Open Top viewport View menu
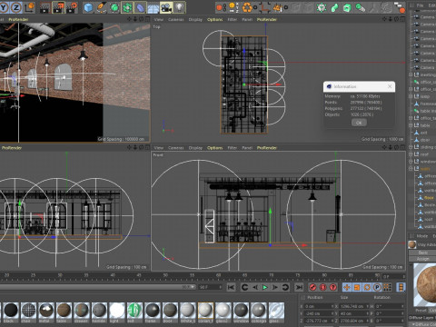This screenshot has width=436, height=327. tap(159, 19)
